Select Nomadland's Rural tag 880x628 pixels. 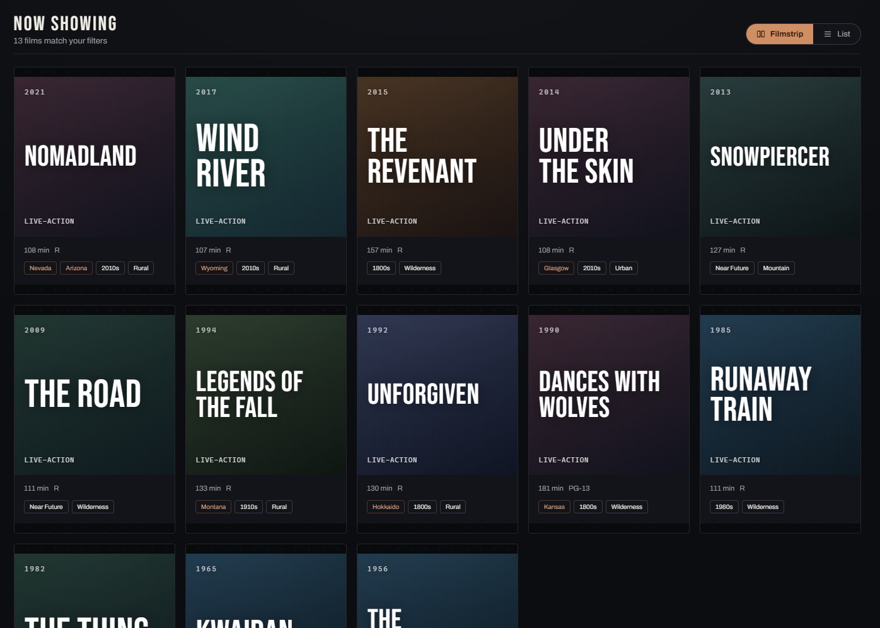point(141,268)
